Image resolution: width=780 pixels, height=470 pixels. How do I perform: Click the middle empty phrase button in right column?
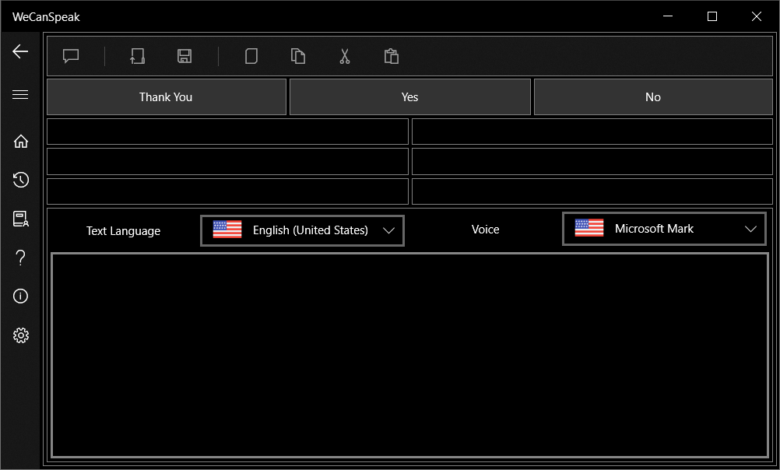point(592,161)
